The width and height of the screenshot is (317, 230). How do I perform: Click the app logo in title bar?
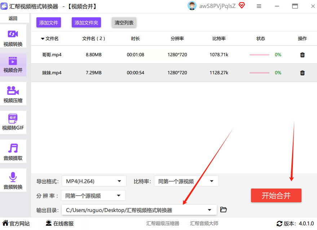(x=4, y=6)
